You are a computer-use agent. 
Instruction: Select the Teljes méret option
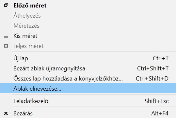click(88, 46)
